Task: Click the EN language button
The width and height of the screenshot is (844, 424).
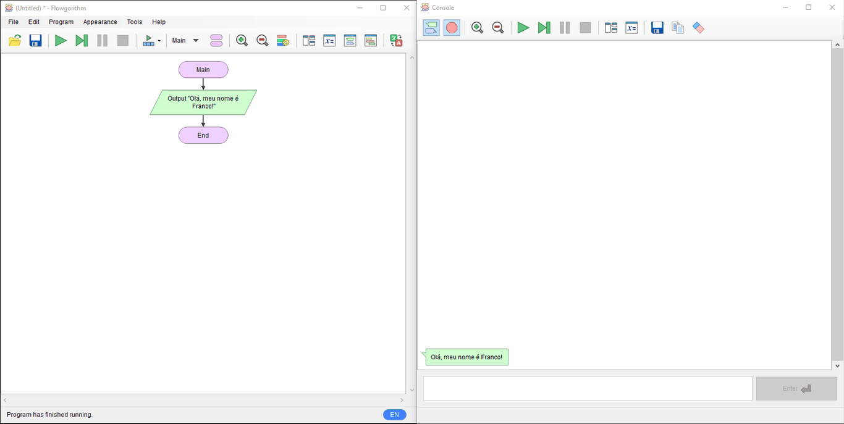Action: [x=394, y=415]
